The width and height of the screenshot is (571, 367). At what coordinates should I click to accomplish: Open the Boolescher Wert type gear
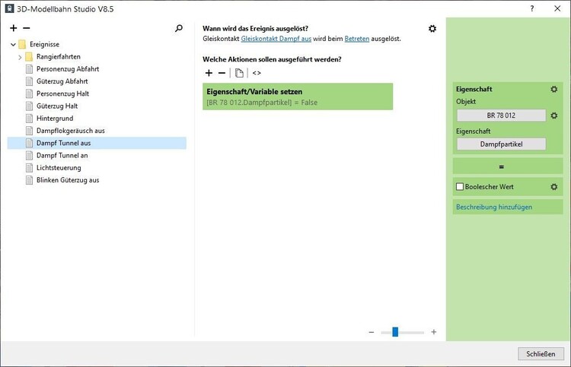point(554,187)
